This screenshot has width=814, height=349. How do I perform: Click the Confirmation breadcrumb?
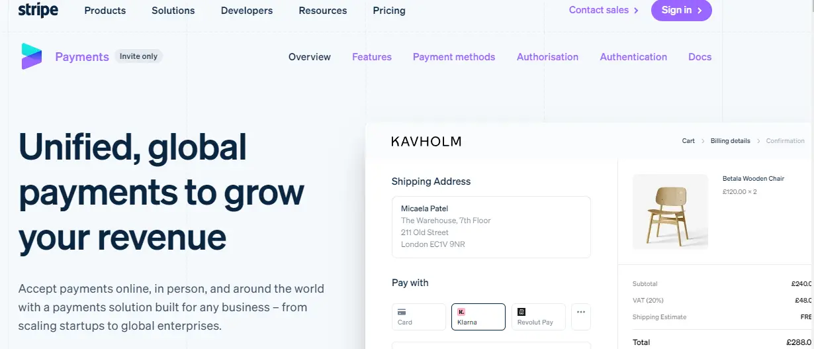click(x=786, y=141)
